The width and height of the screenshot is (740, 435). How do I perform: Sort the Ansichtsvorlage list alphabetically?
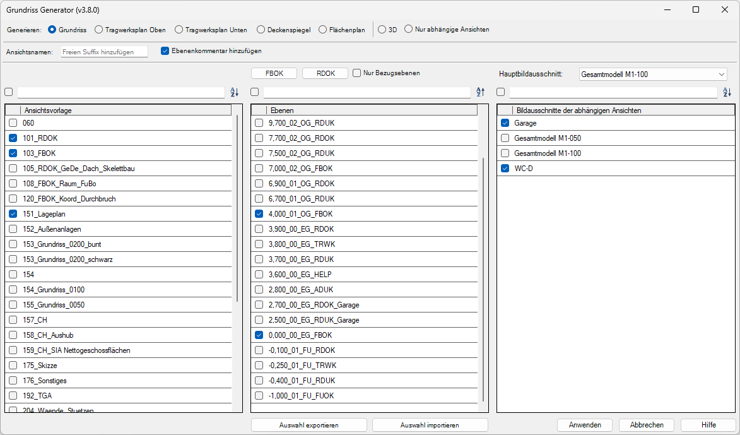[234, 92]
